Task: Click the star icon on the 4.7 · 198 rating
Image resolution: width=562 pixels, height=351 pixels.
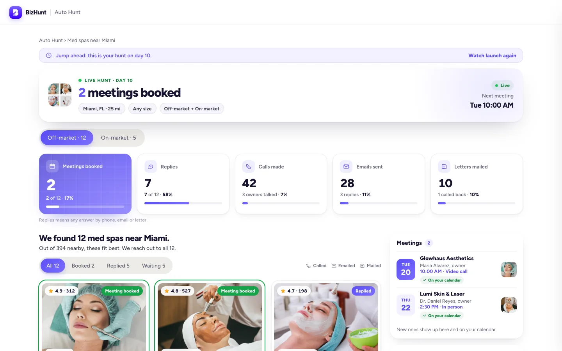Action: (283, 291)
